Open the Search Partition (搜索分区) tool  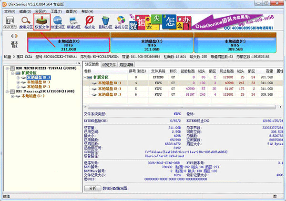point(26,22)
